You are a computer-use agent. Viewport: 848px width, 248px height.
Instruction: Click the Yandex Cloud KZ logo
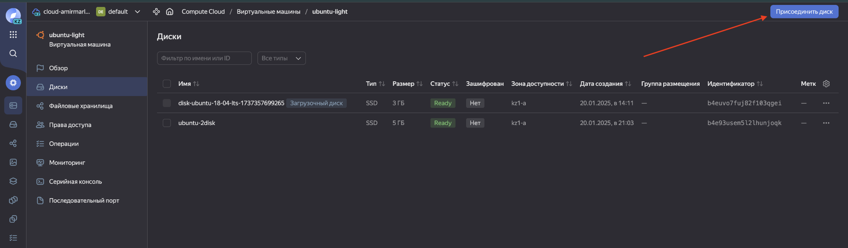13,16
